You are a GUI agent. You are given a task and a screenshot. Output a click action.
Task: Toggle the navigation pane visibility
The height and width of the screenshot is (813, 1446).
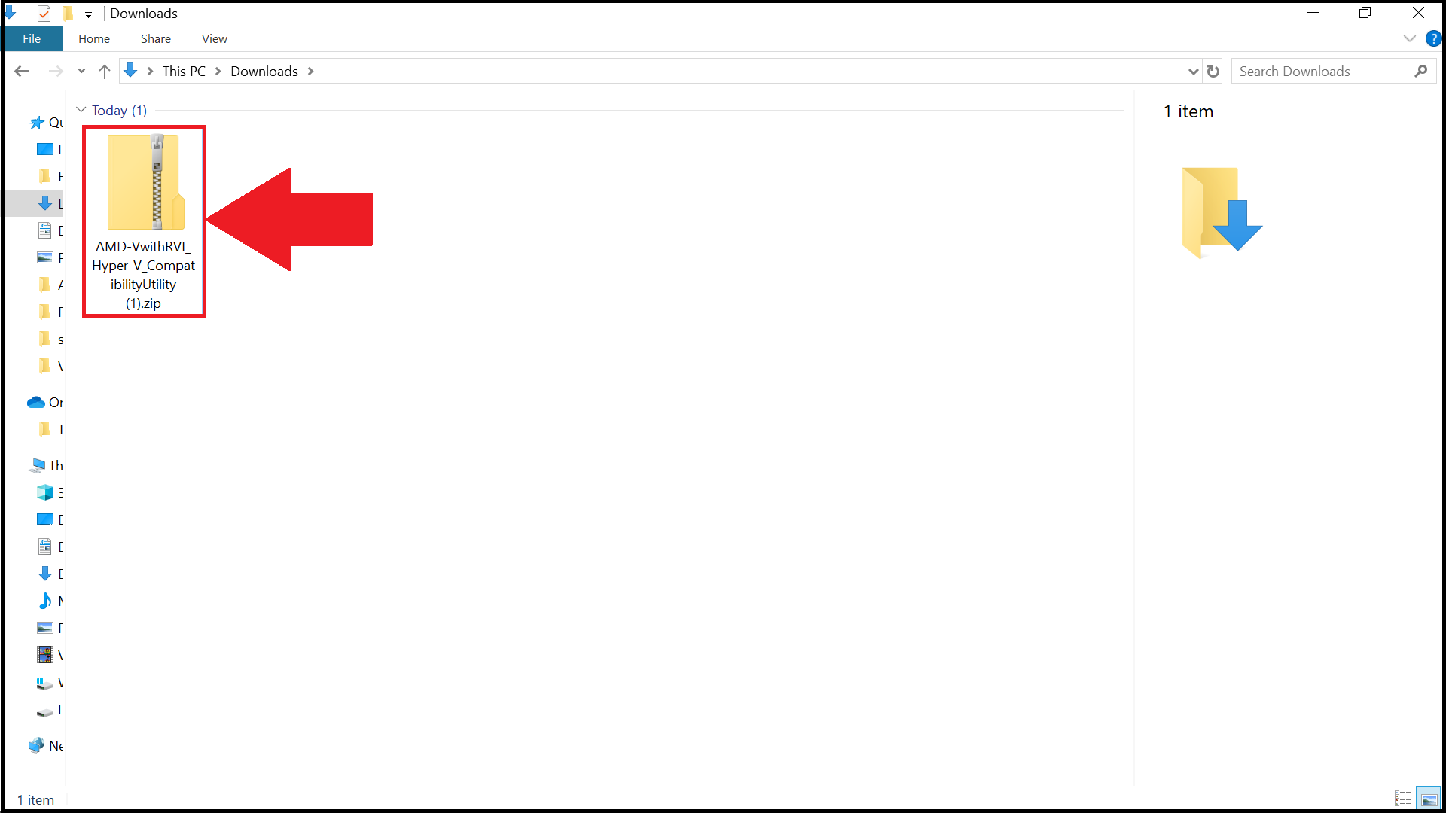pyautogui.click(x=214, y=38)
